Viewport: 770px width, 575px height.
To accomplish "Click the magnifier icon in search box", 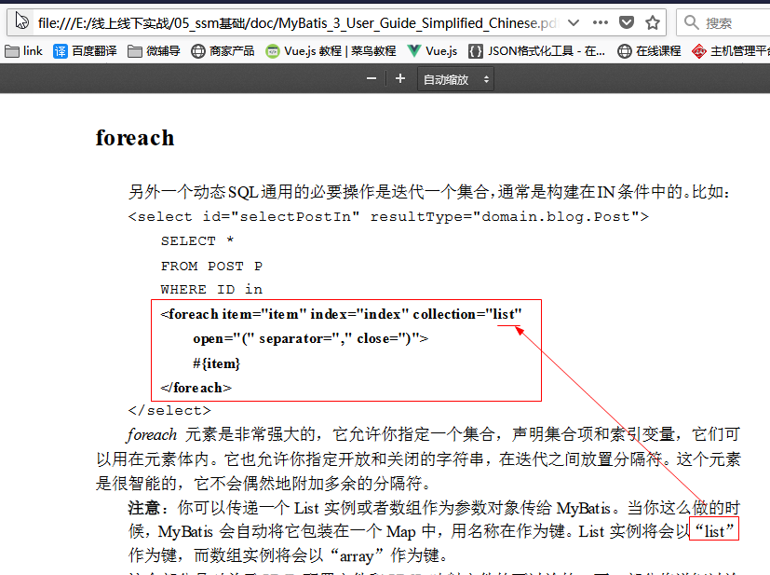I will [x=692, y=22].
